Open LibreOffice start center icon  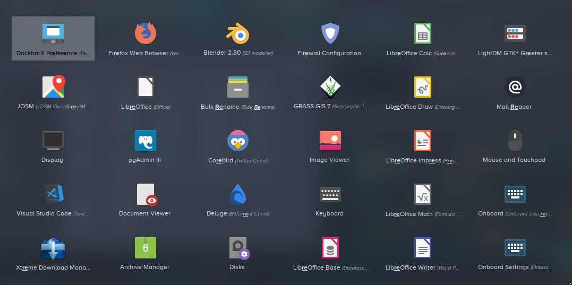[145, 87]
